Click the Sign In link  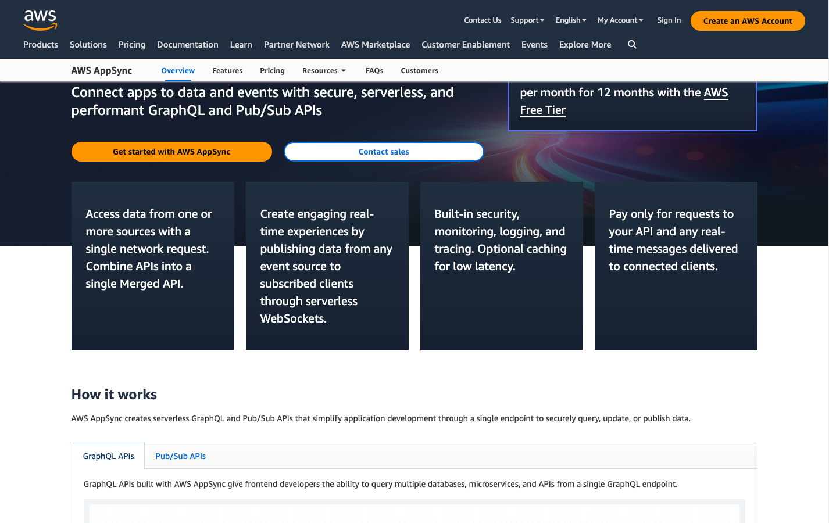pyautogui.click(x=669, y=20)
